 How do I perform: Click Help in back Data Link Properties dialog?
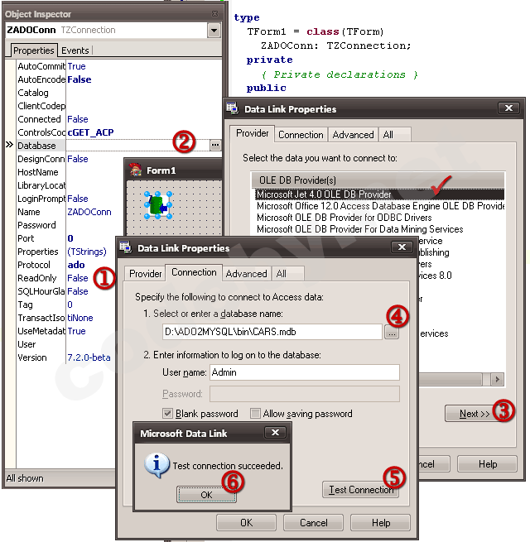[488, 464]
